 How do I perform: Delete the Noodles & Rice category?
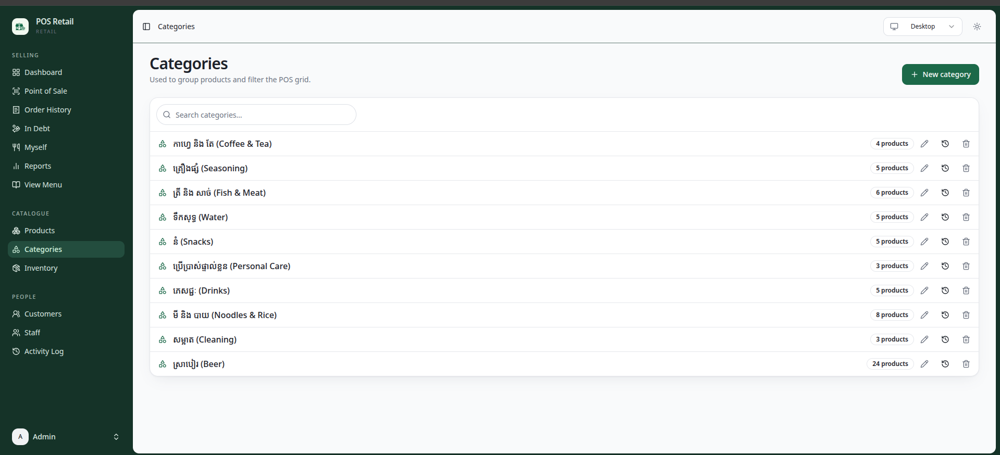pyautogui.click(x=966, y=315)
